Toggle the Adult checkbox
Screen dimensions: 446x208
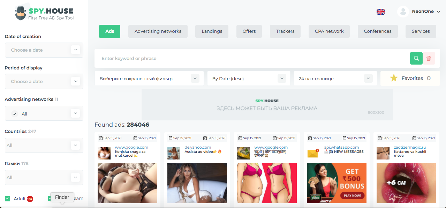coord(7,199)
